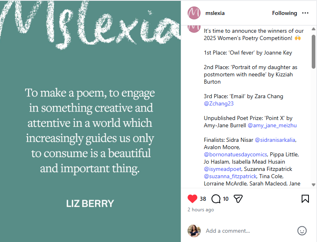Unlike the post with the red heart
Viewport: 317px width, 242px height.
[x=192, y=199]
